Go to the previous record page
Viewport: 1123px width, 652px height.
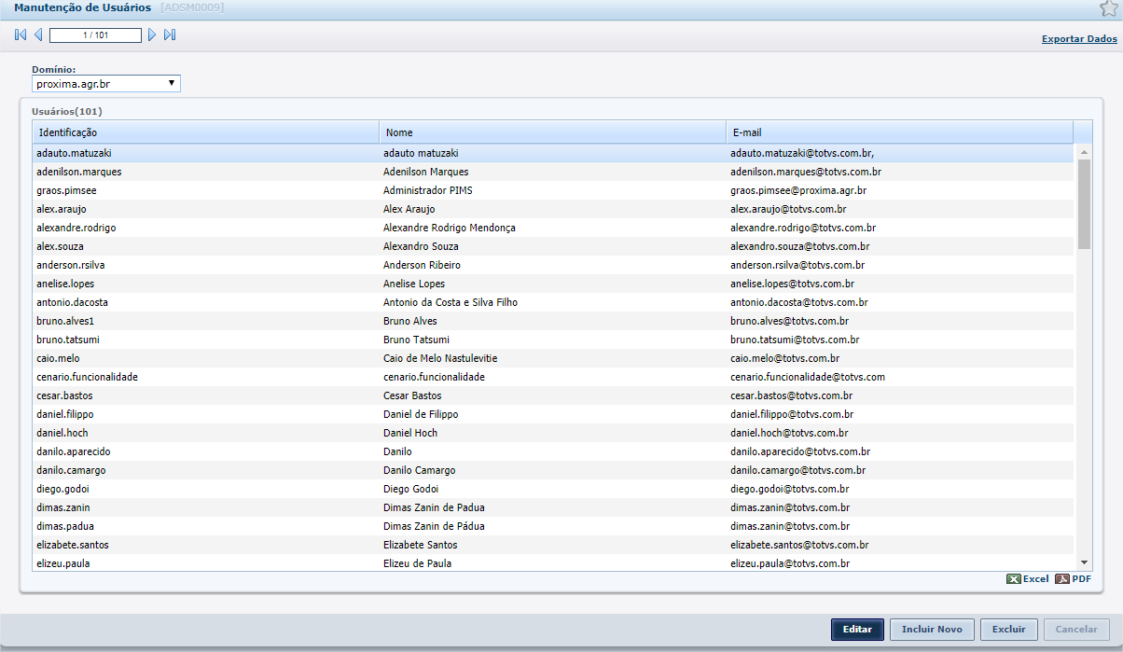(38, 35)
